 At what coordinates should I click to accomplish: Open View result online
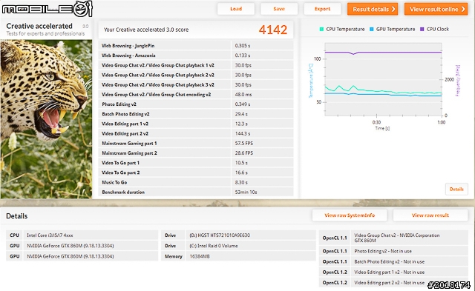coord(436,9)
